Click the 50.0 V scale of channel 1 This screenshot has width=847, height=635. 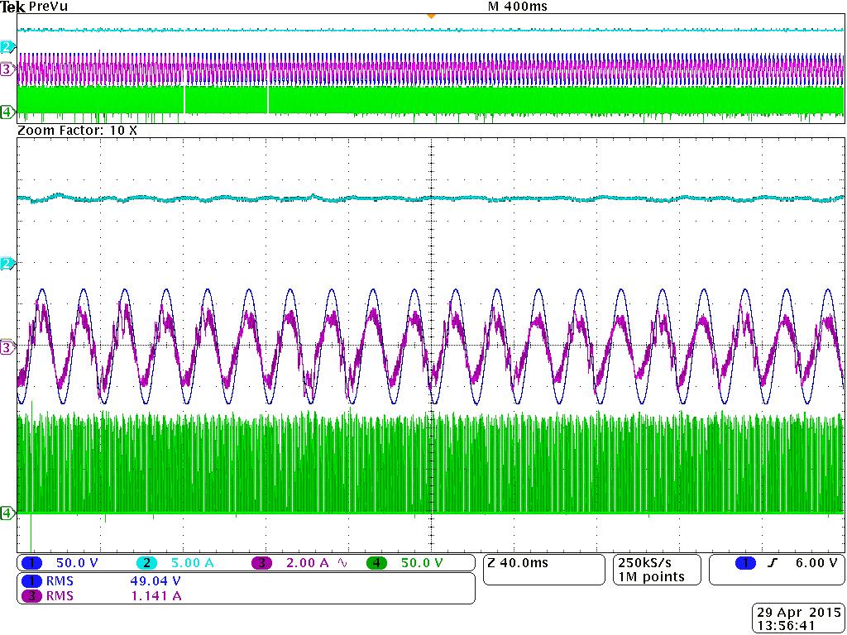click(77, 563)
